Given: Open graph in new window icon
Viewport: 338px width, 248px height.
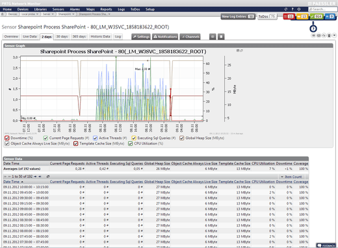Looking at the screenshot, I should [241, 51].
